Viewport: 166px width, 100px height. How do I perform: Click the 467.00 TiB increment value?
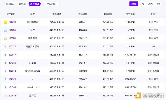click(x=108, y=63)
